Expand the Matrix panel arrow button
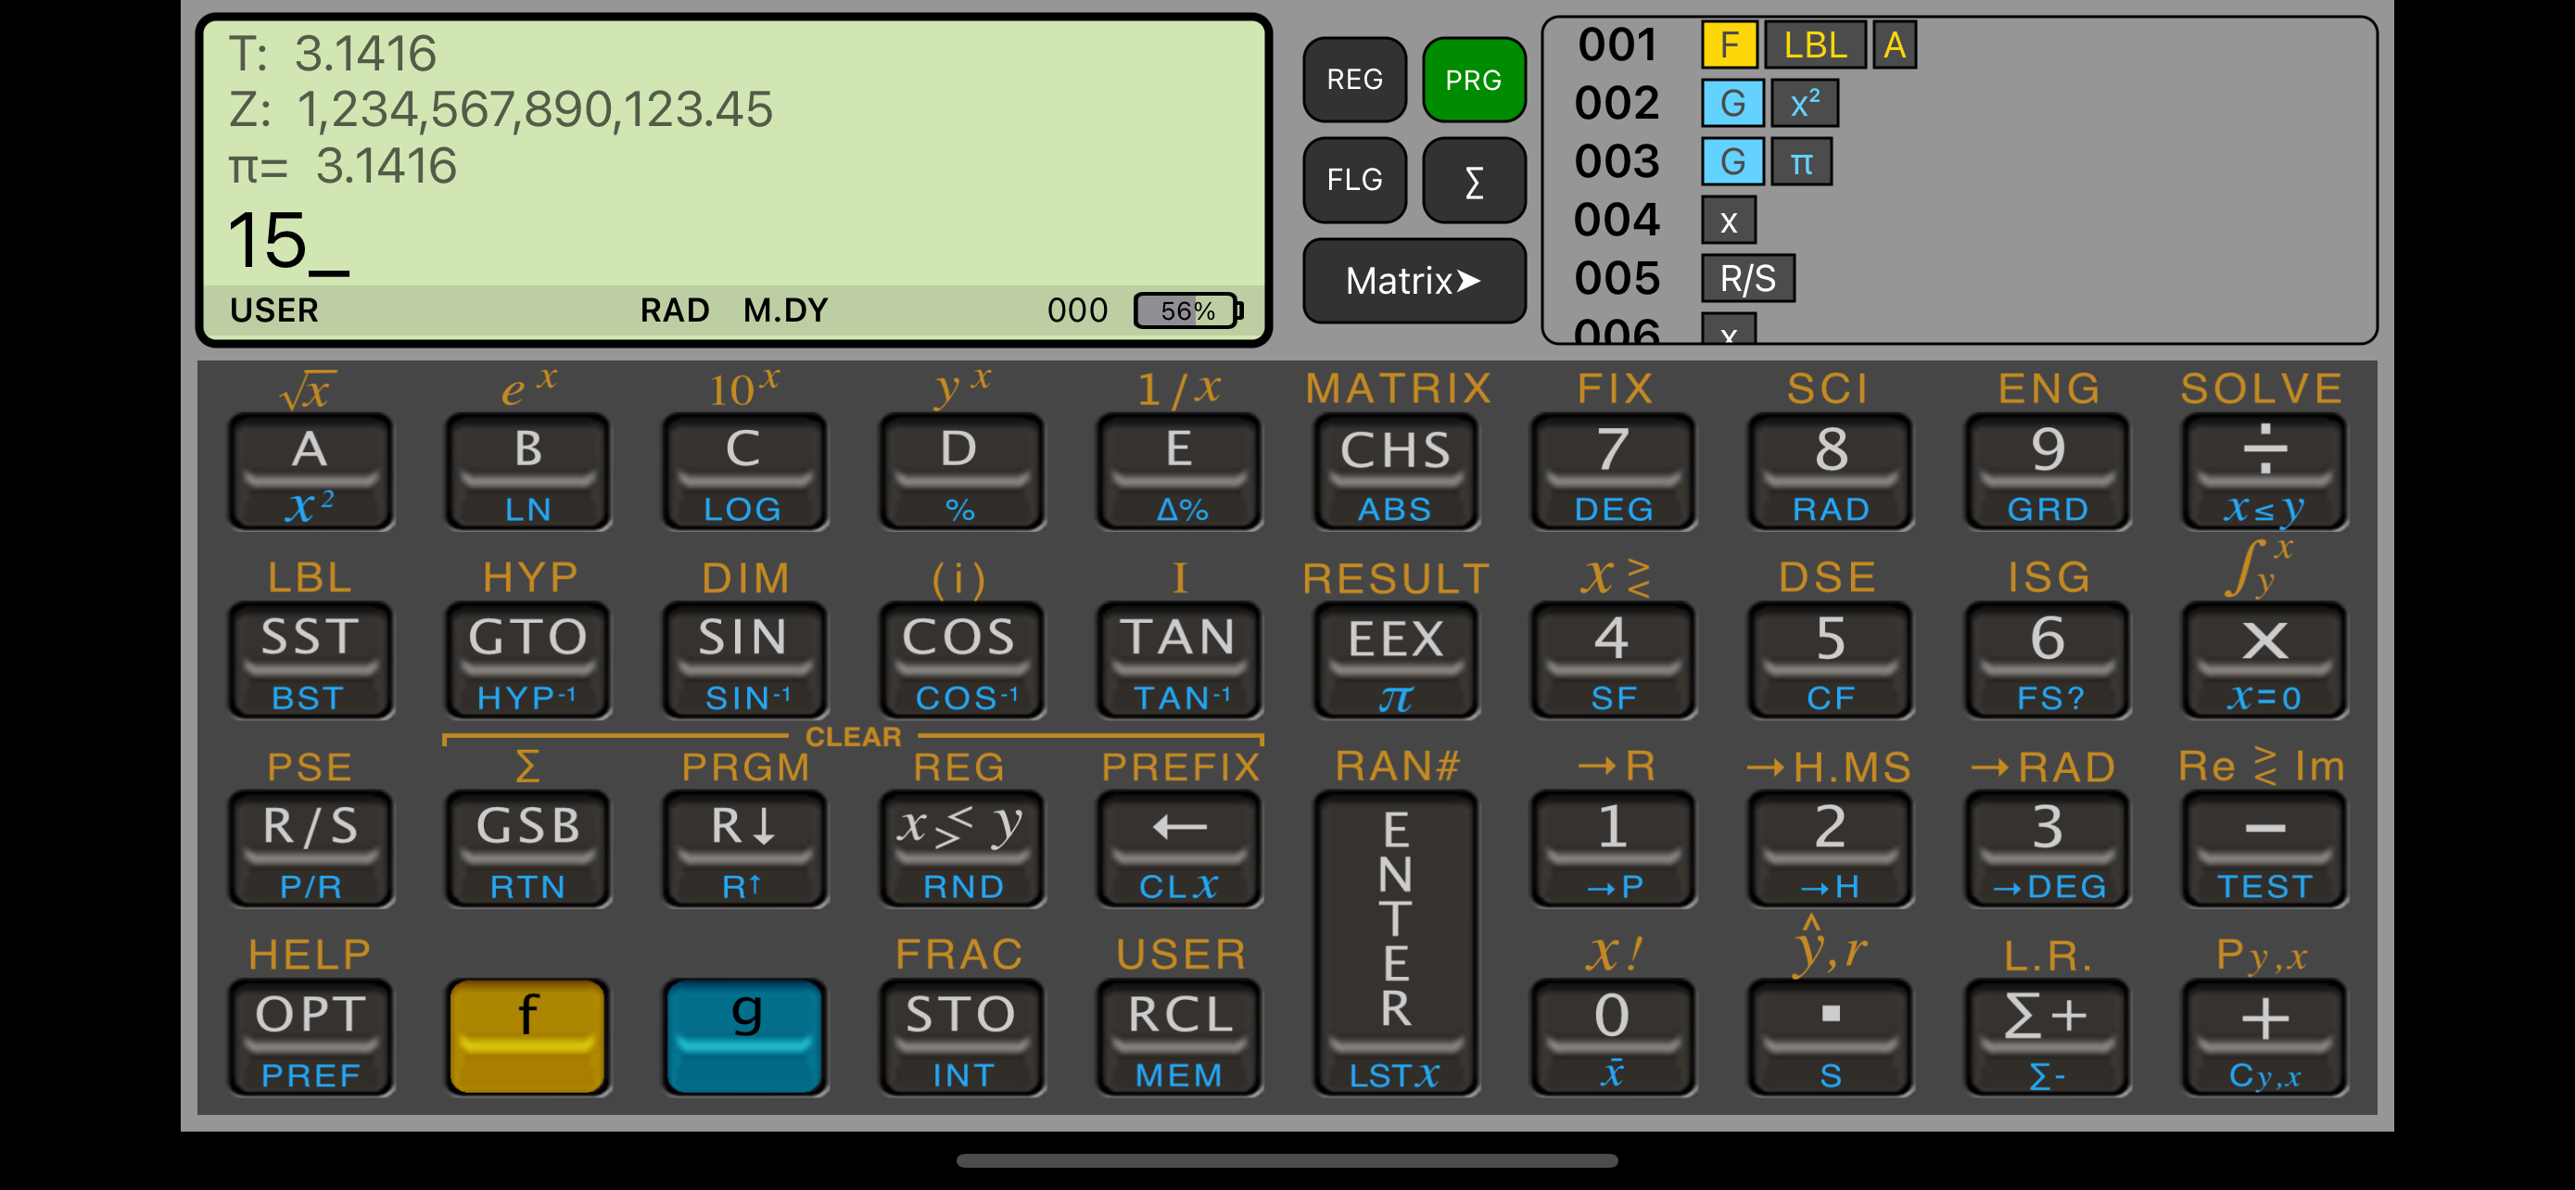 (1414, 281)
